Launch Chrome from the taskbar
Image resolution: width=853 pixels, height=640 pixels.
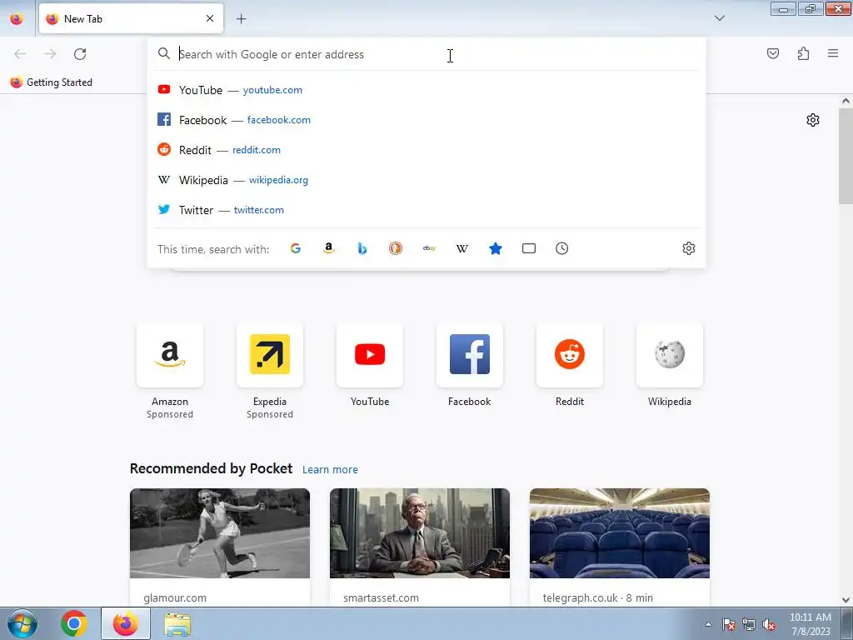(x=74, y=623)
